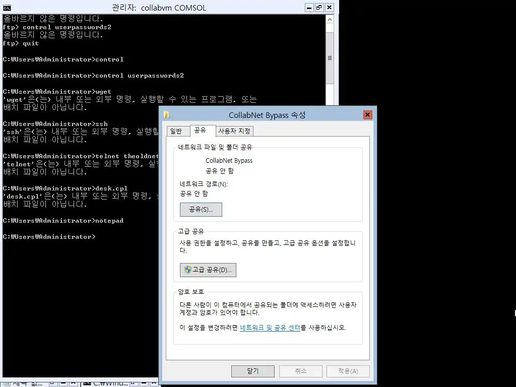Click the greyed 적용(A) button
This screenshot has height=387, width=516.
click(348, 371)
